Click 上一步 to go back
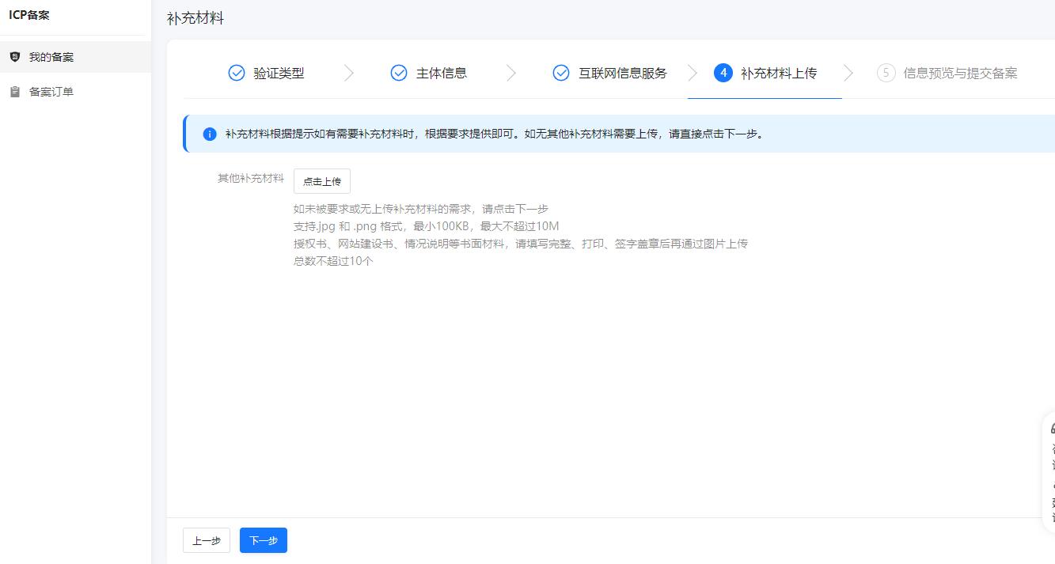Screen dimensions: 1055x564 tap(207, 540)
